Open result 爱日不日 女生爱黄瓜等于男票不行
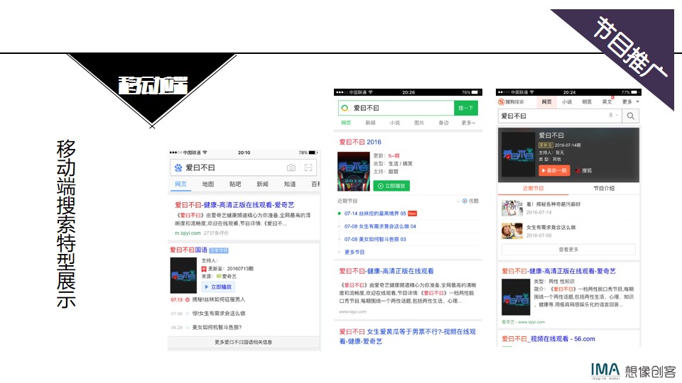 coord(408,336)
